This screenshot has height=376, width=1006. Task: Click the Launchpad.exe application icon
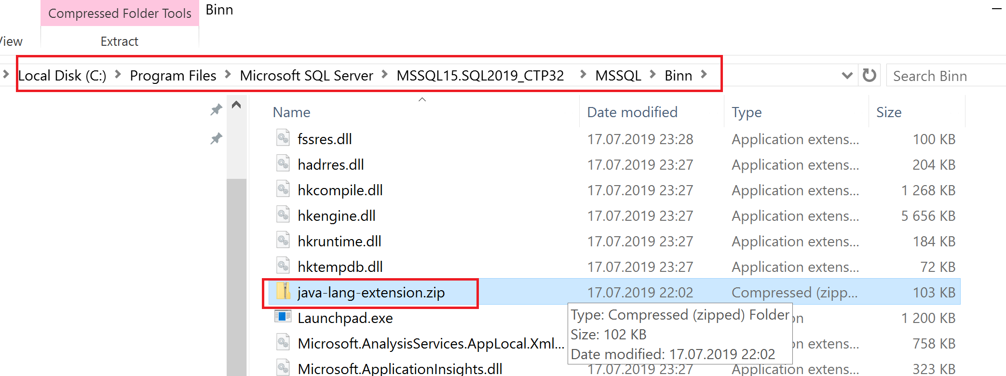pyautogui.click(x=283, y=317)
